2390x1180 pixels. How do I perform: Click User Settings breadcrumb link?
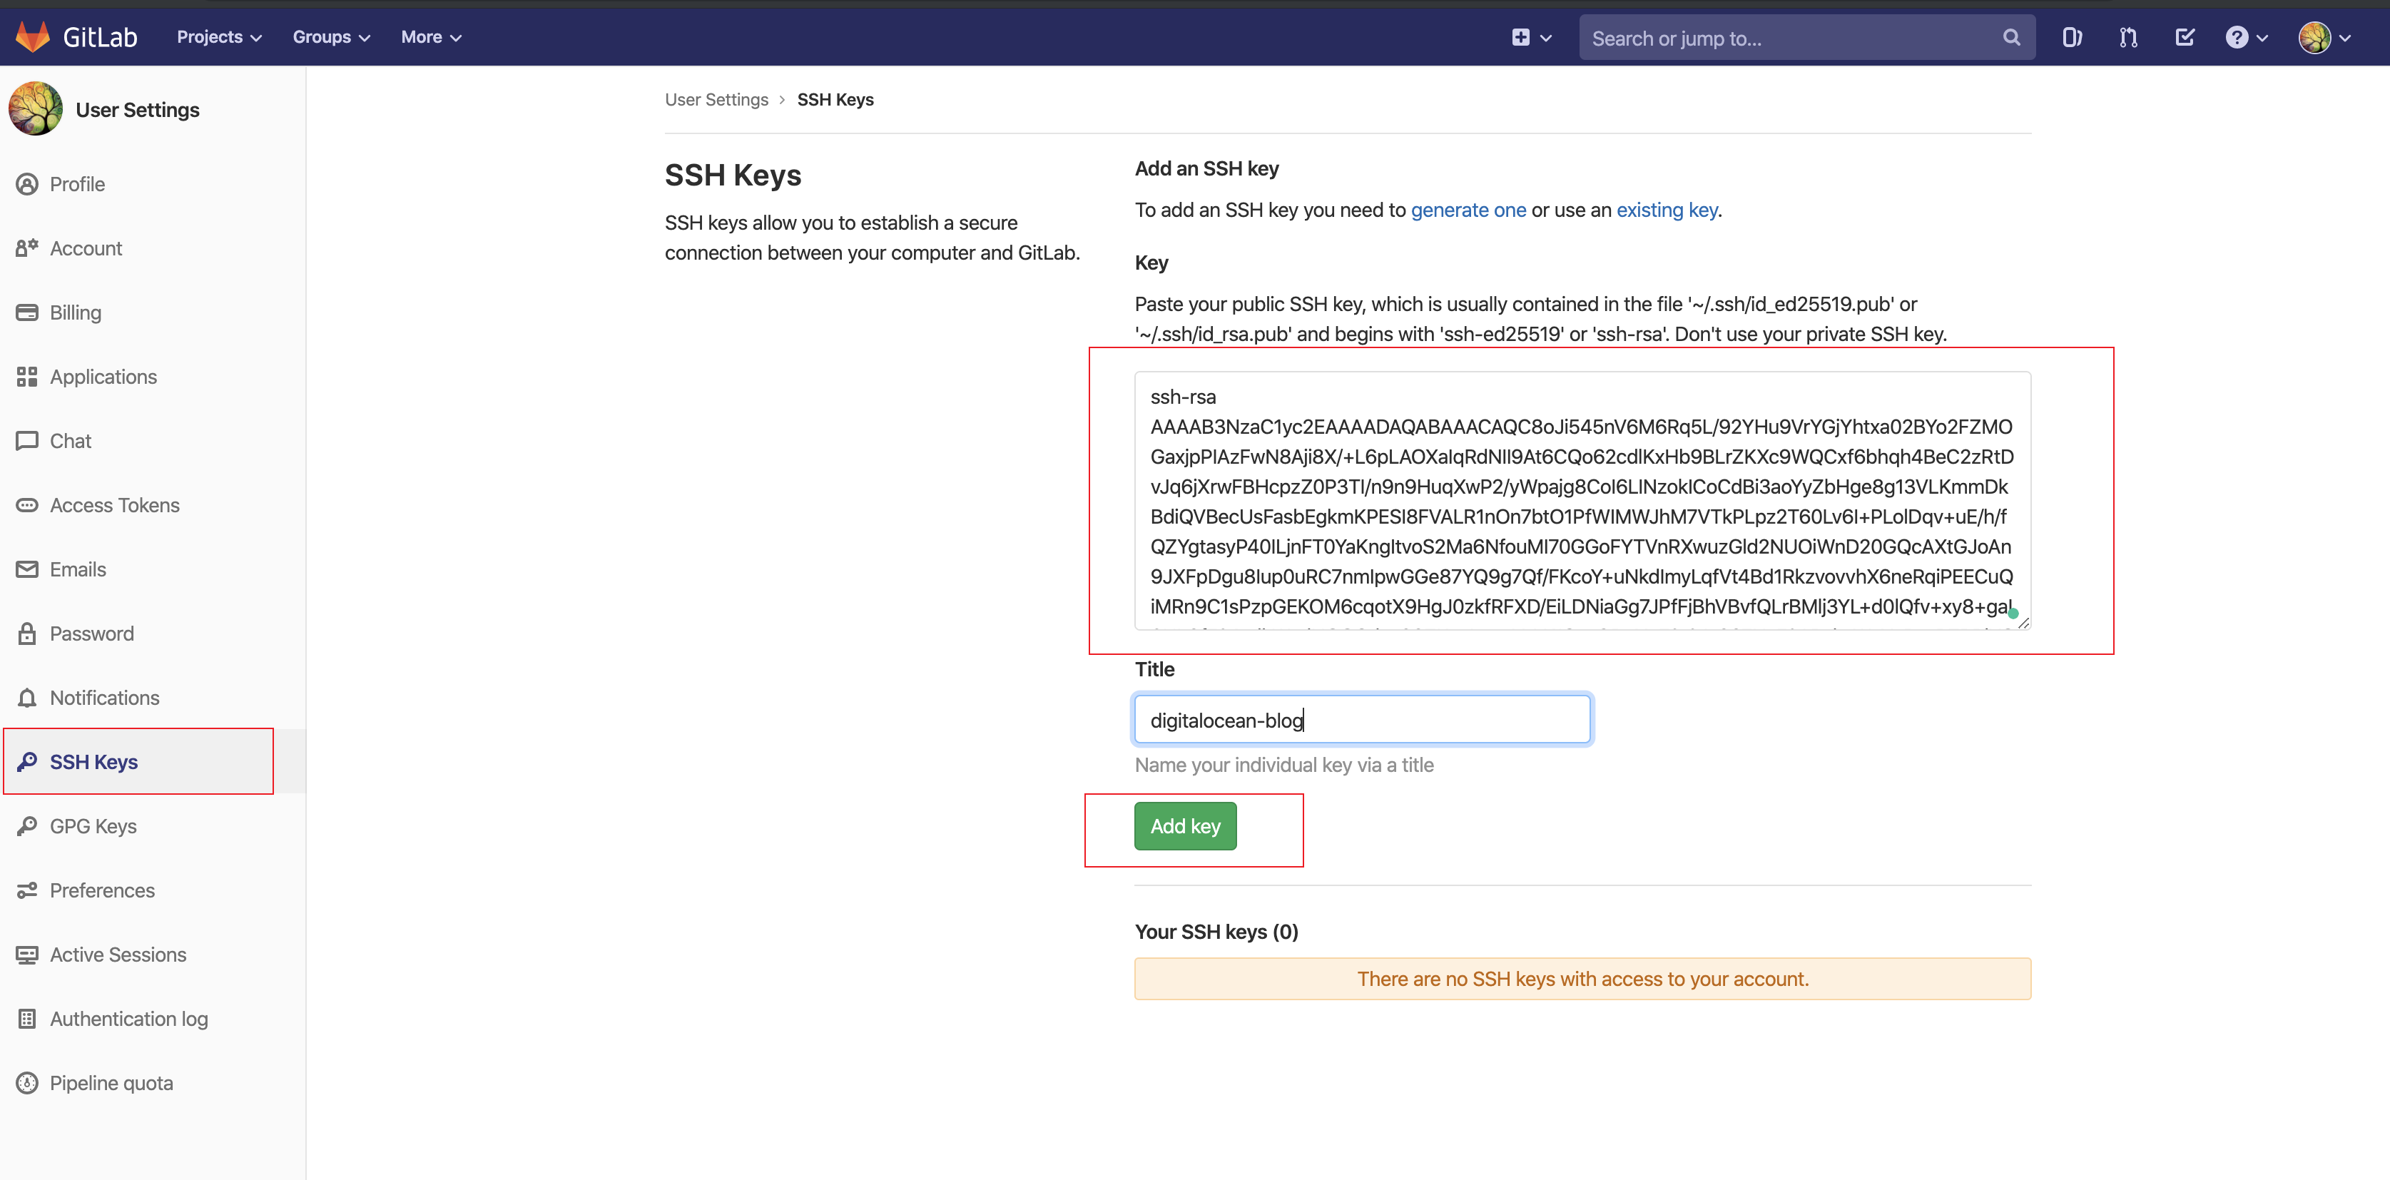(716, 99)
